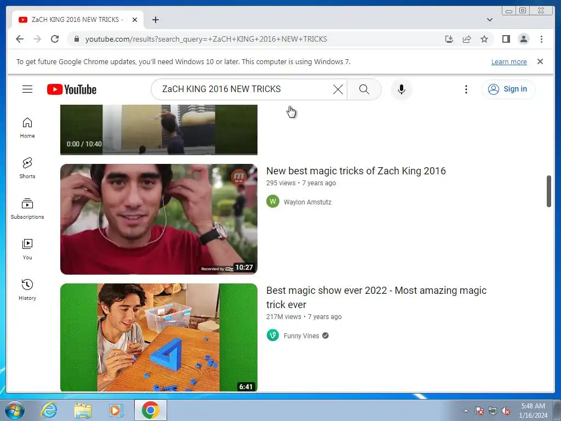The width and height of the screenshot is (561, 421).
Task: Open the YouTube hamburger guide menu
Action: click(x=27, y=89)
